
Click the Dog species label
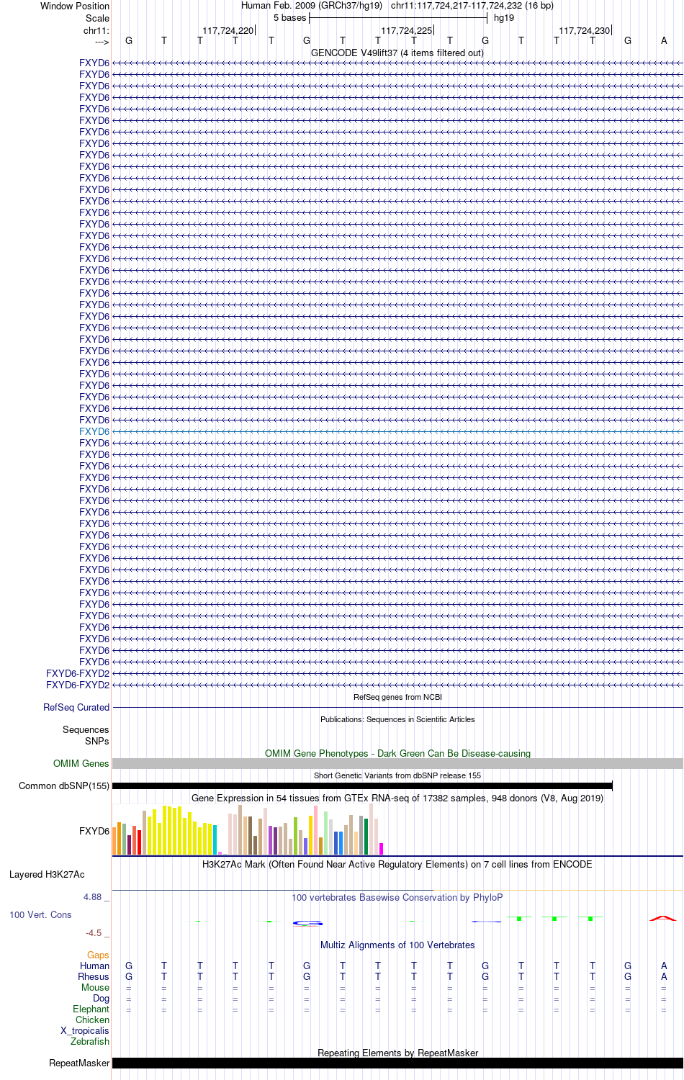(101, 998)
